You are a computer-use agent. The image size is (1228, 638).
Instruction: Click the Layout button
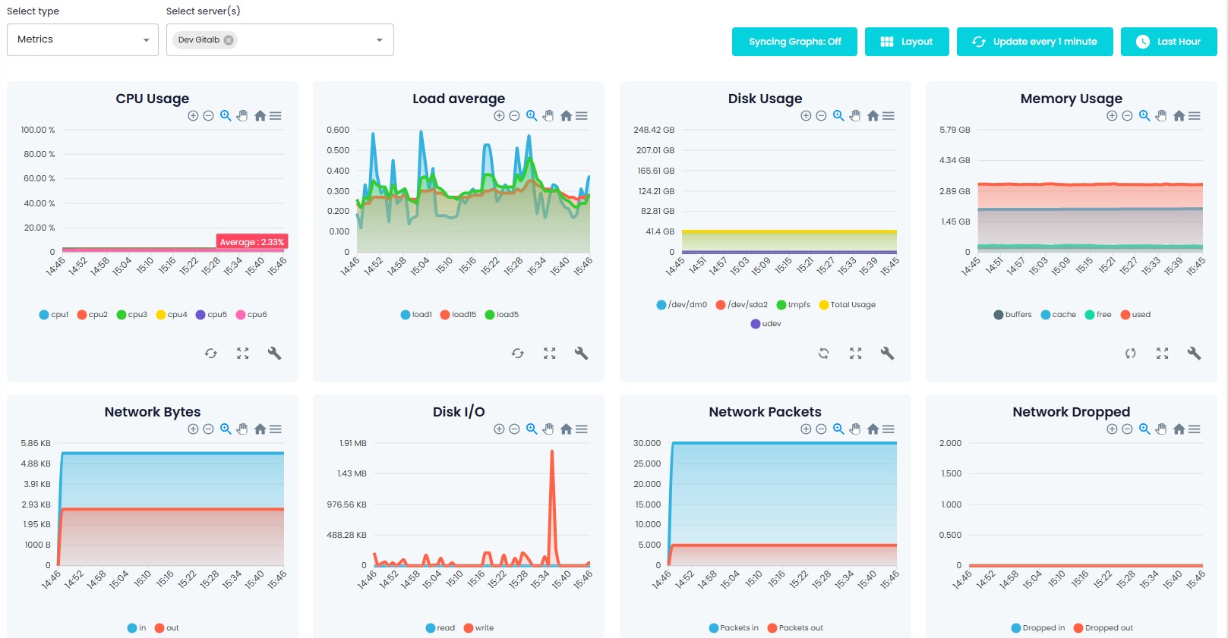click(907, 42)
